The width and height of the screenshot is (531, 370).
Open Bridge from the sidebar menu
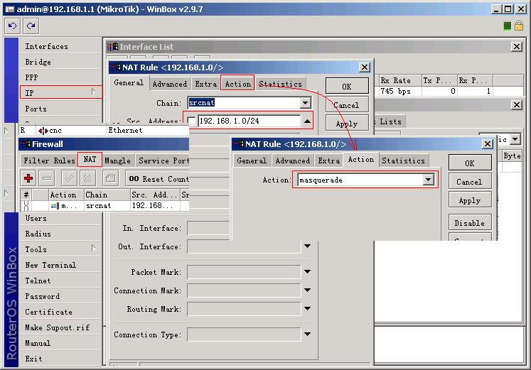pos(60,62)
